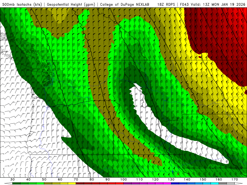
Task: Click the '30' legend scale label
Action: [12, 179]
